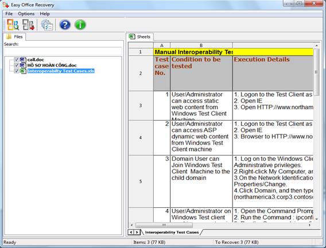Click the Word icon beside HỒ SƠ HOÀN CÔNG.doc
Image resolution: width=326 pixels, height=248 pixels.
tap(22, 65)
